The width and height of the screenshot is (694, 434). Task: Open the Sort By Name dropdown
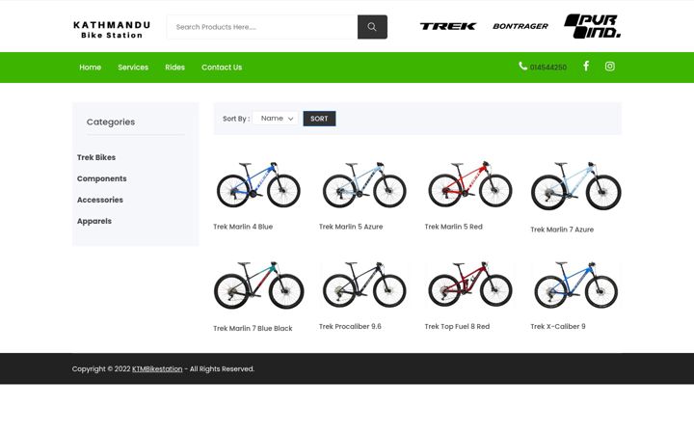(277, 119)
